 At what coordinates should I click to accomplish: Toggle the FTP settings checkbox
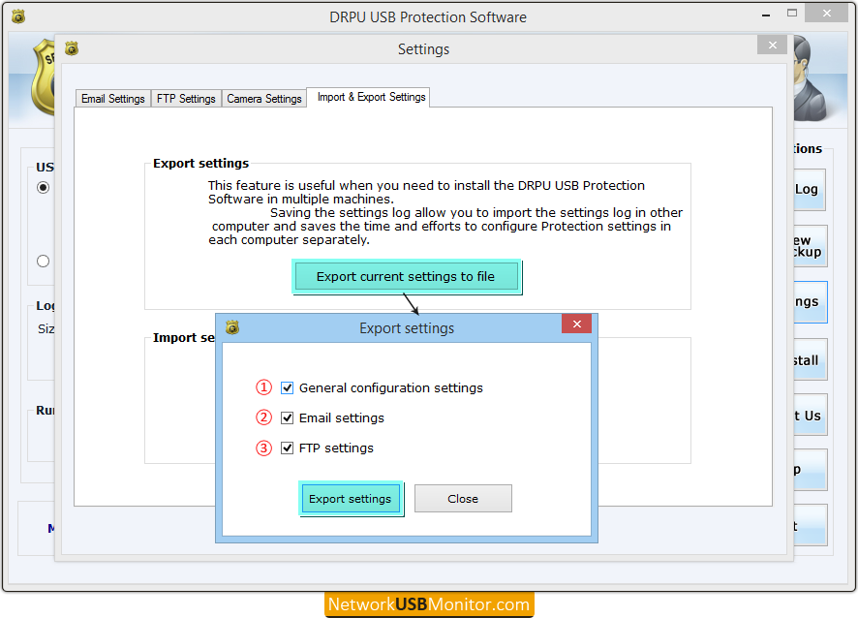[x=287, y=448]
